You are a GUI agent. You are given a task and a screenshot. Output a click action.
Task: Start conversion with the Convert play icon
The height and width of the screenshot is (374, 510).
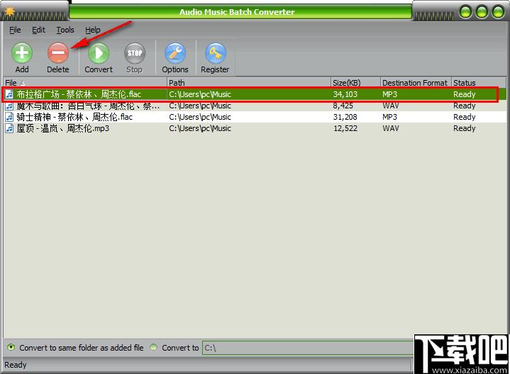(99, 53)
